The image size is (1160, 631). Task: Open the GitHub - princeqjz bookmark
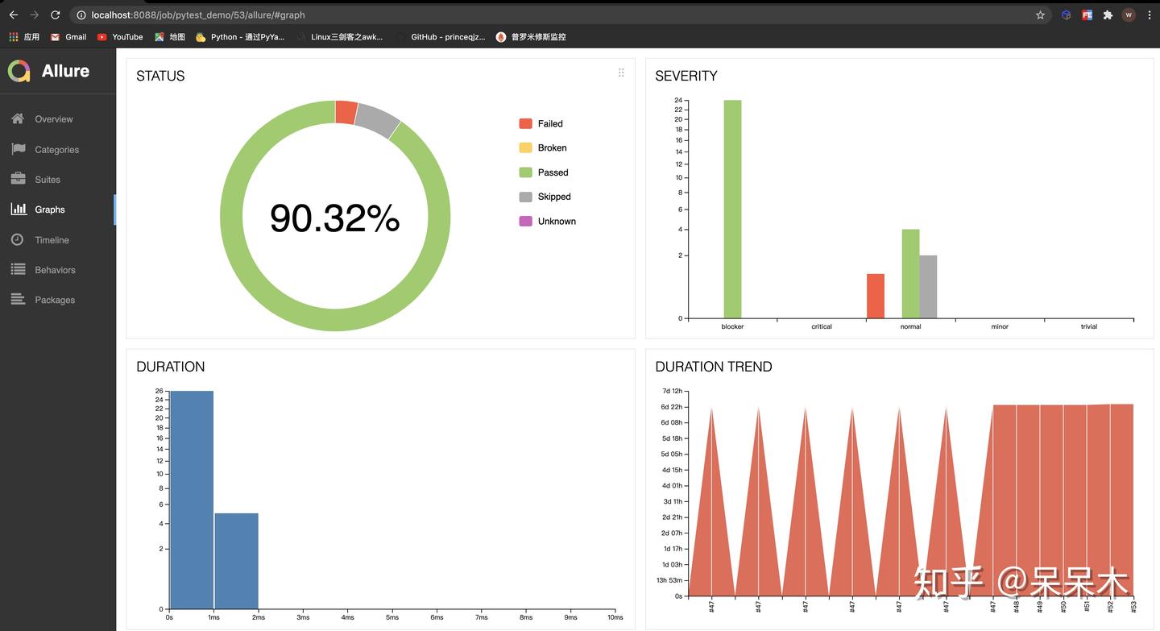pos(441,36)
